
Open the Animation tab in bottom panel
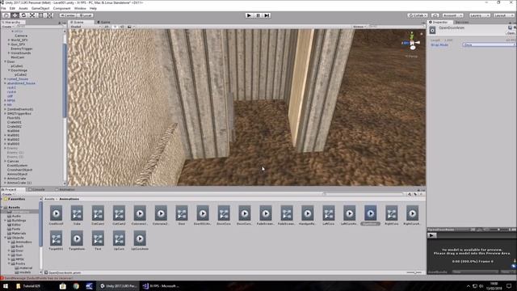coord(65,189)
